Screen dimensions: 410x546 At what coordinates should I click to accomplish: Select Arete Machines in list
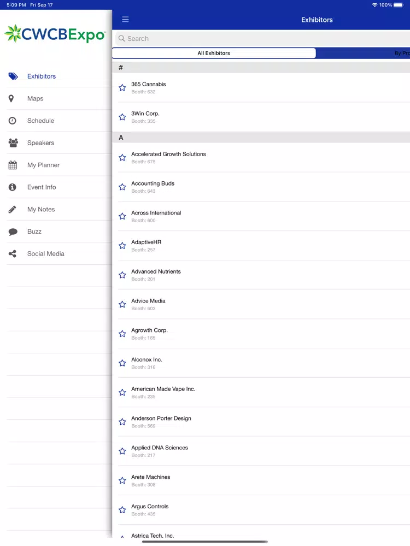click(261, 480)
